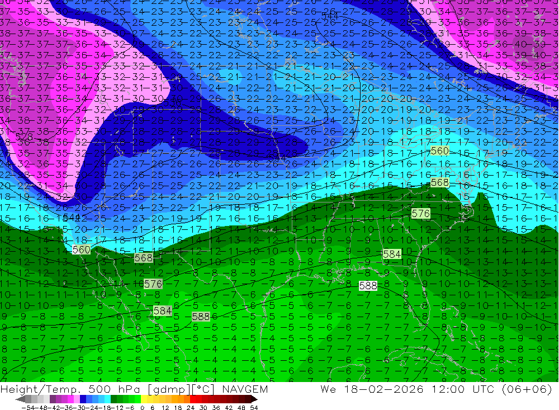Click the 528 contour label in the purple area
This screenshot has width=559, height=410.
pos(24,137)
